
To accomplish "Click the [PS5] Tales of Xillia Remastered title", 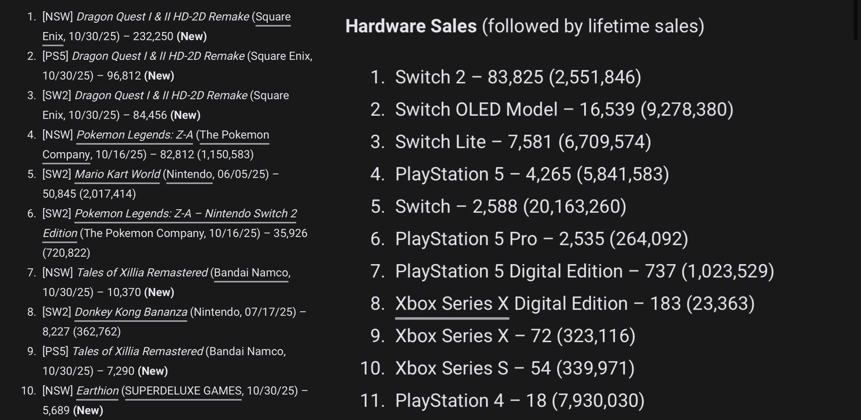I will point(137,352).
